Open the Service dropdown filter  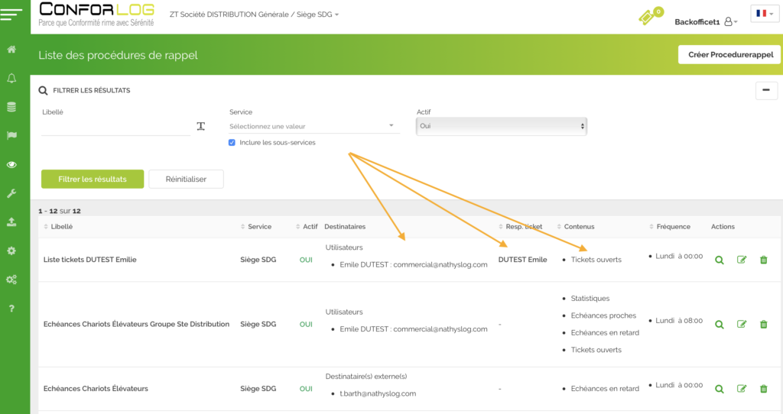click(x=314, y=126)
